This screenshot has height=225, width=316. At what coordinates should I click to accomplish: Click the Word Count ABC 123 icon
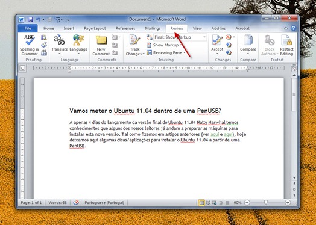[x=44, y=53]
